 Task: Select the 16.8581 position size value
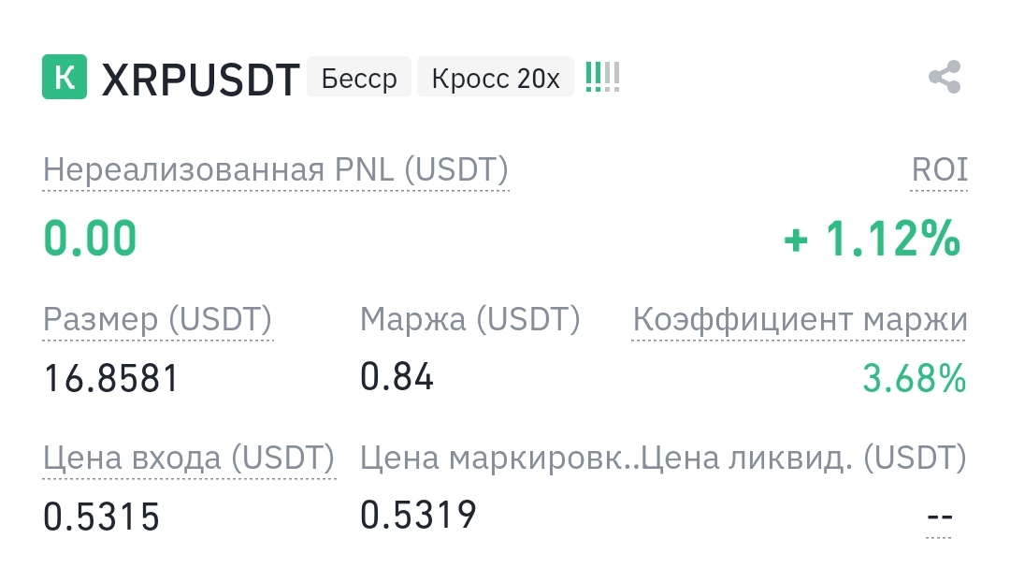click(111, 379)
